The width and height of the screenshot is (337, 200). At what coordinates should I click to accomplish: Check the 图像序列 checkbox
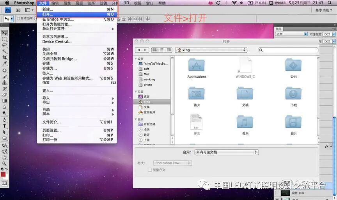(x=150, y=170)
